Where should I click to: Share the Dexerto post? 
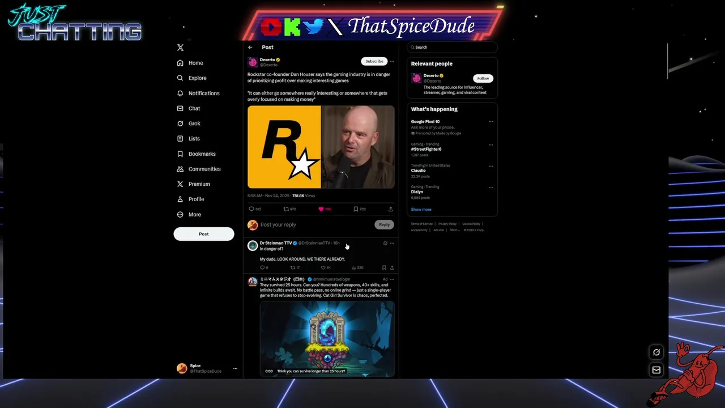[391, 209]
